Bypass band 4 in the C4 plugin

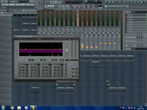click(58, 64)
